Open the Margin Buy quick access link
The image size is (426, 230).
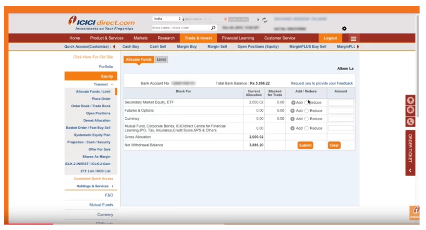187,46
